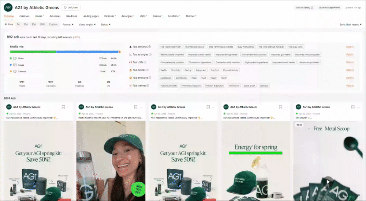The height and width of the screenshot is (201, 366).
Task: Bookmark the Still unsure? ad card
Action: pyautogui.click(x=353, y=107)
